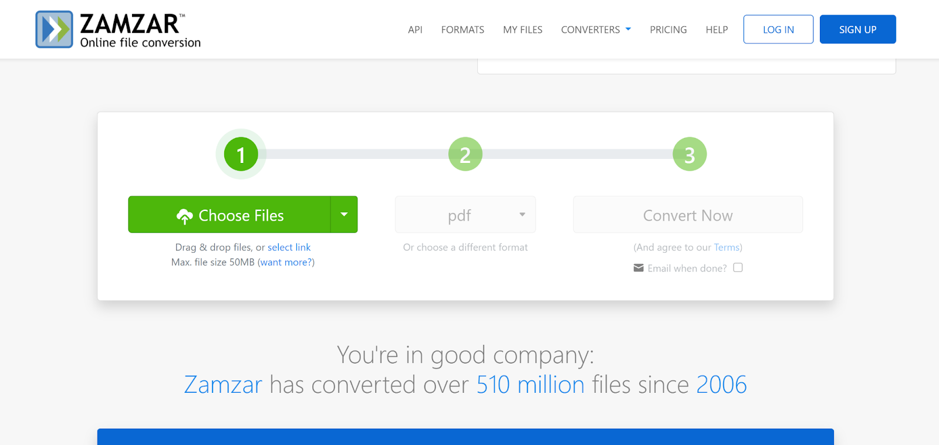The width and height of the screenshot is (939, 445).
Task: Go to the Formats page
Action: (x=462, y=29)
